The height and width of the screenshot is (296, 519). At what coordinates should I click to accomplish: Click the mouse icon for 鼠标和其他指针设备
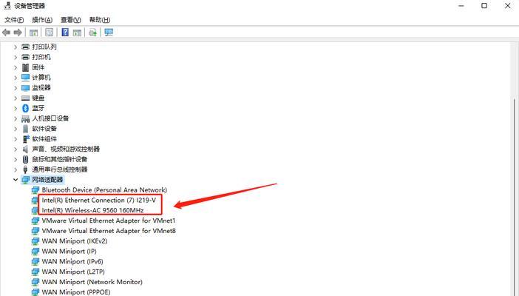(x=25, y=159)
